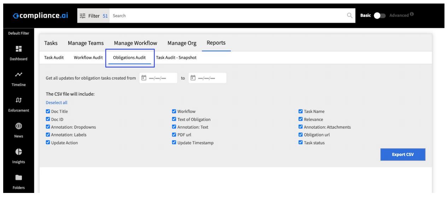This screenshot has width=448, height=200.
Task: Uncheck the Task Name checkbox
Action: (301, 111)
